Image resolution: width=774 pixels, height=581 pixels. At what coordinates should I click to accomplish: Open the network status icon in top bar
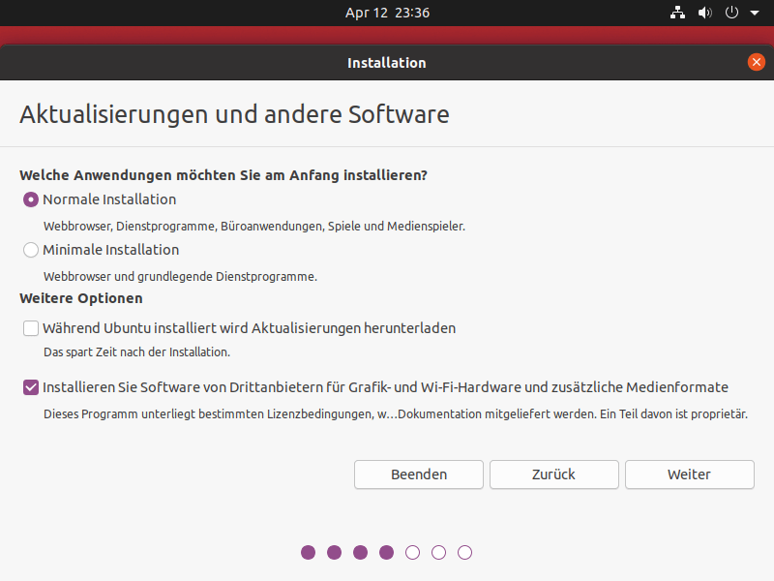coord(677,14)
